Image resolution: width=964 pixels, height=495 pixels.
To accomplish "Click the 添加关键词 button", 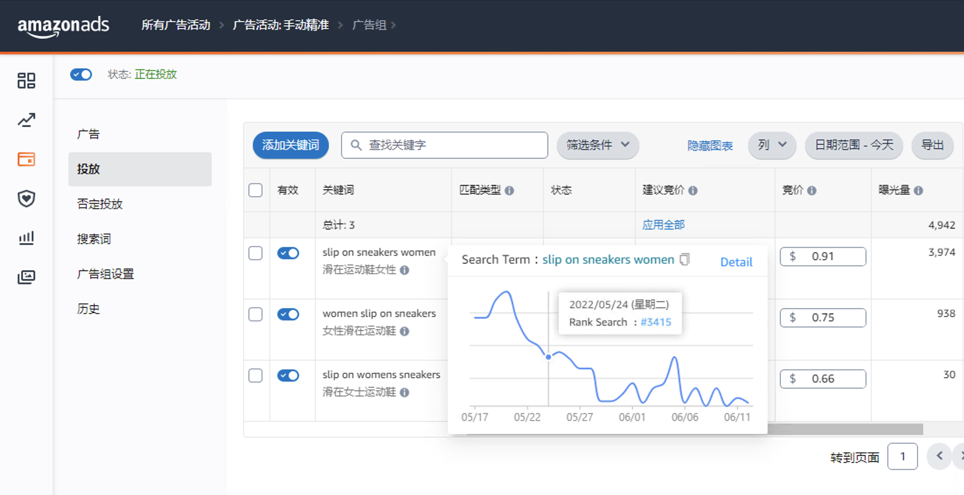I will point(290,145).
